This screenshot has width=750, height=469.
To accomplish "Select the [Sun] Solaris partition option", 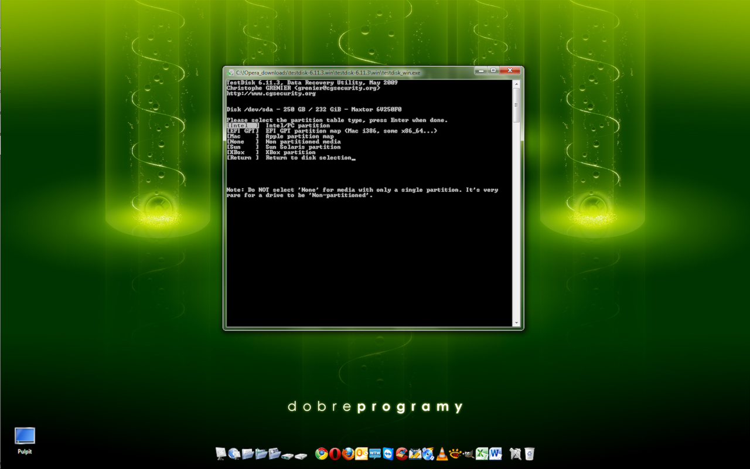I will (x=243, y=147).
